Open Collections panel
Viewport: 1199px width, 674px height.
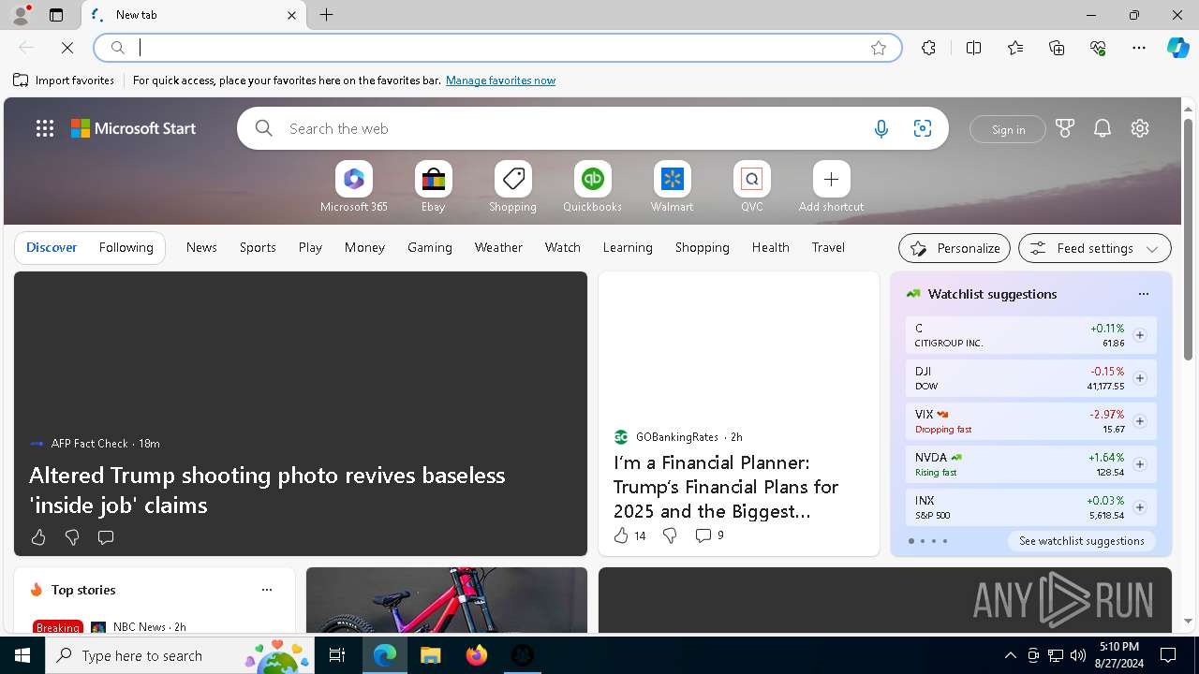(x=1057, y=48)
